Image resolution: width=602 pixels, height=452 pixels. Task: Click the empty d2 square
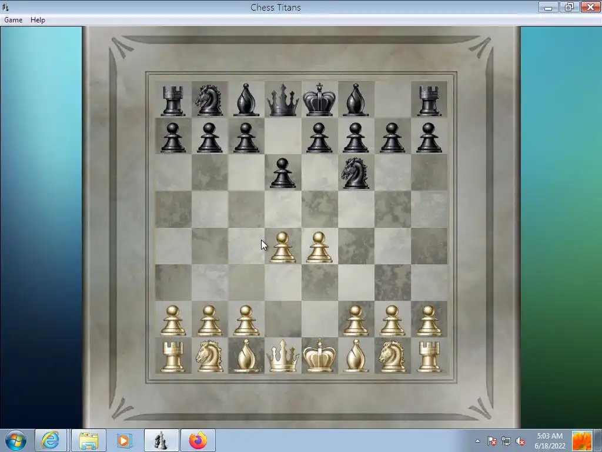[283, 320]
